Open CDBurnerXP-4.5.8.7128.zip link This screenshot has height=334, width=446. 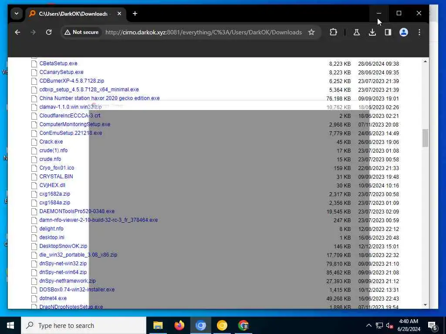[72, 80]
